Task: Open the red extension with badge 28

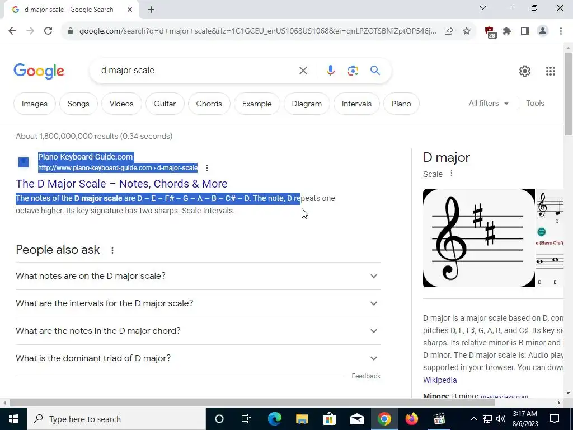Action: pos(490,32)
